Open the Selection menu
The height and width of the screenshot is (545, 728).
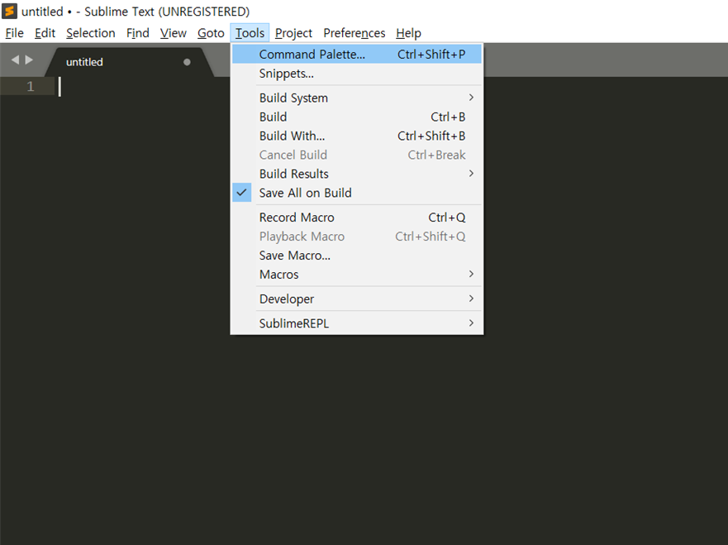[91, 33]
